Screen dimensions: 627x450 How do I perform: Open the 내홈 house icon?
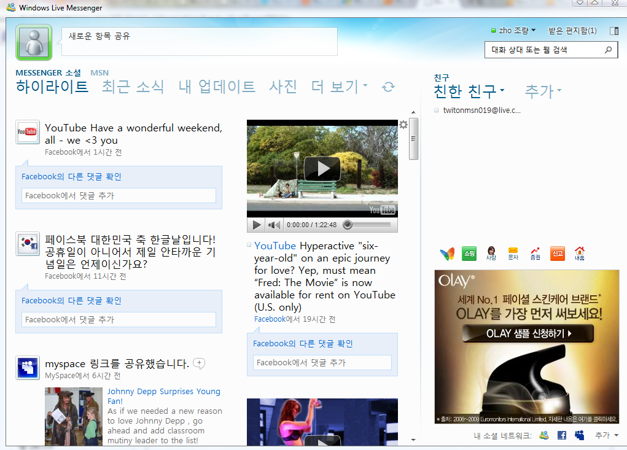580,254
